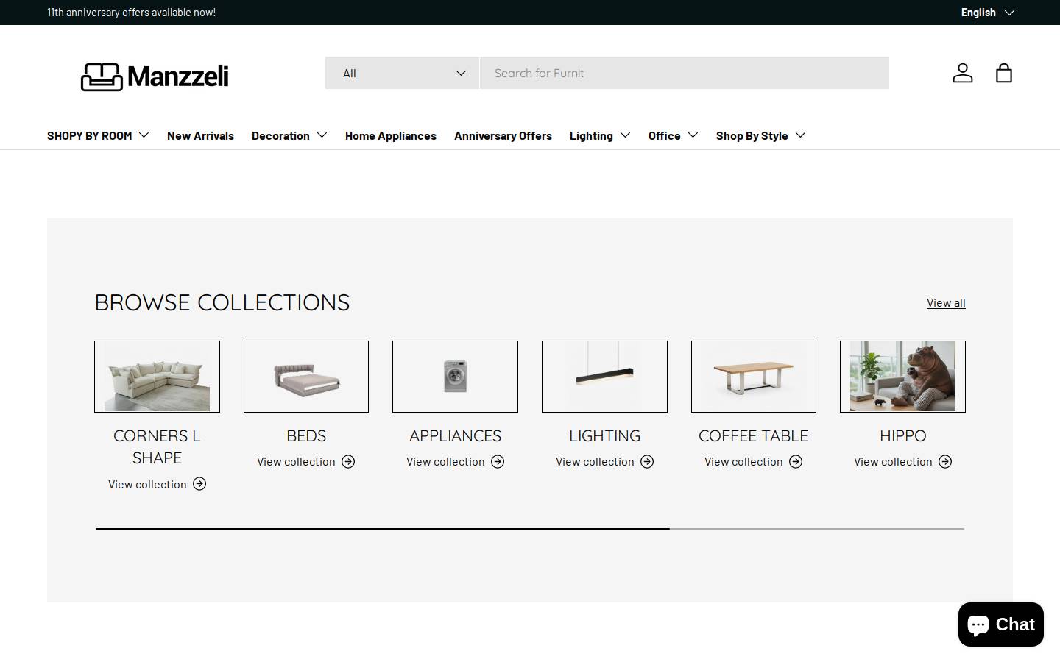
Task: Click the corner sofa thumbnail image
Action: [157, 377]
